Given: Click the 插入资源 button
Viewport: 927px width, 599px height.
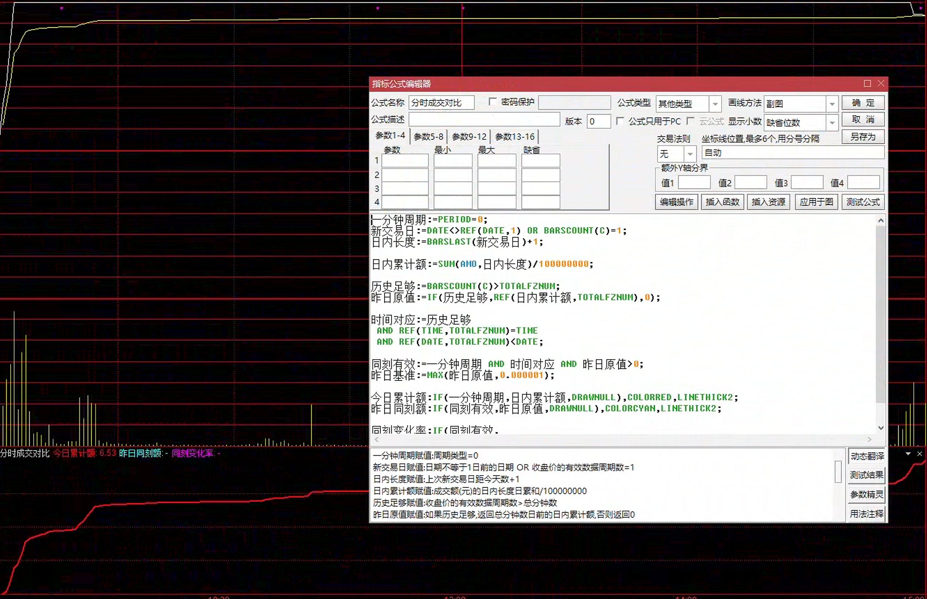Looking at the screenshot, I should pos(769,202).
